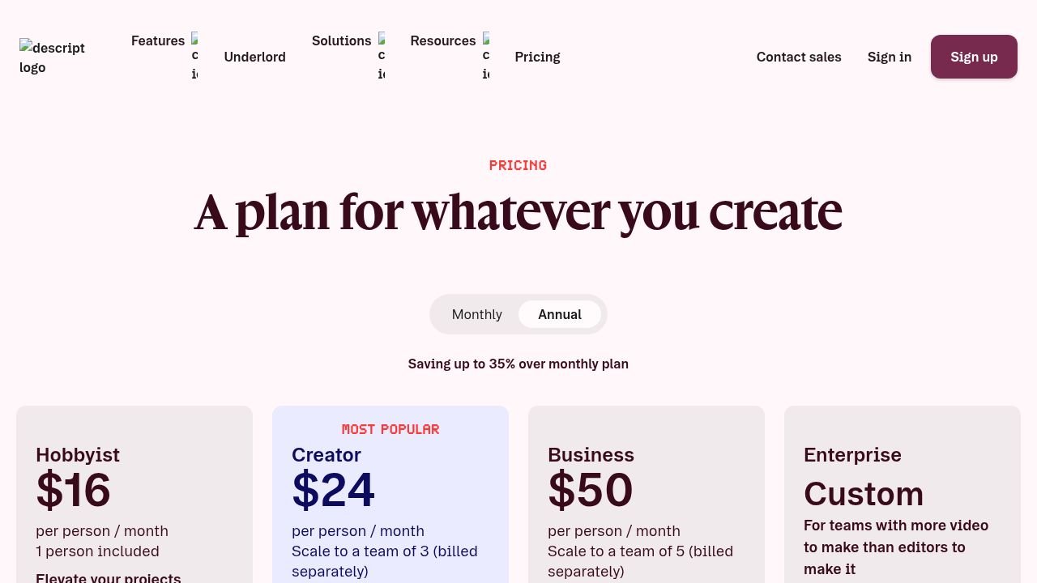Screen dimensions: 1037x583
Task: Click the Sign up button
Action: 974,57
